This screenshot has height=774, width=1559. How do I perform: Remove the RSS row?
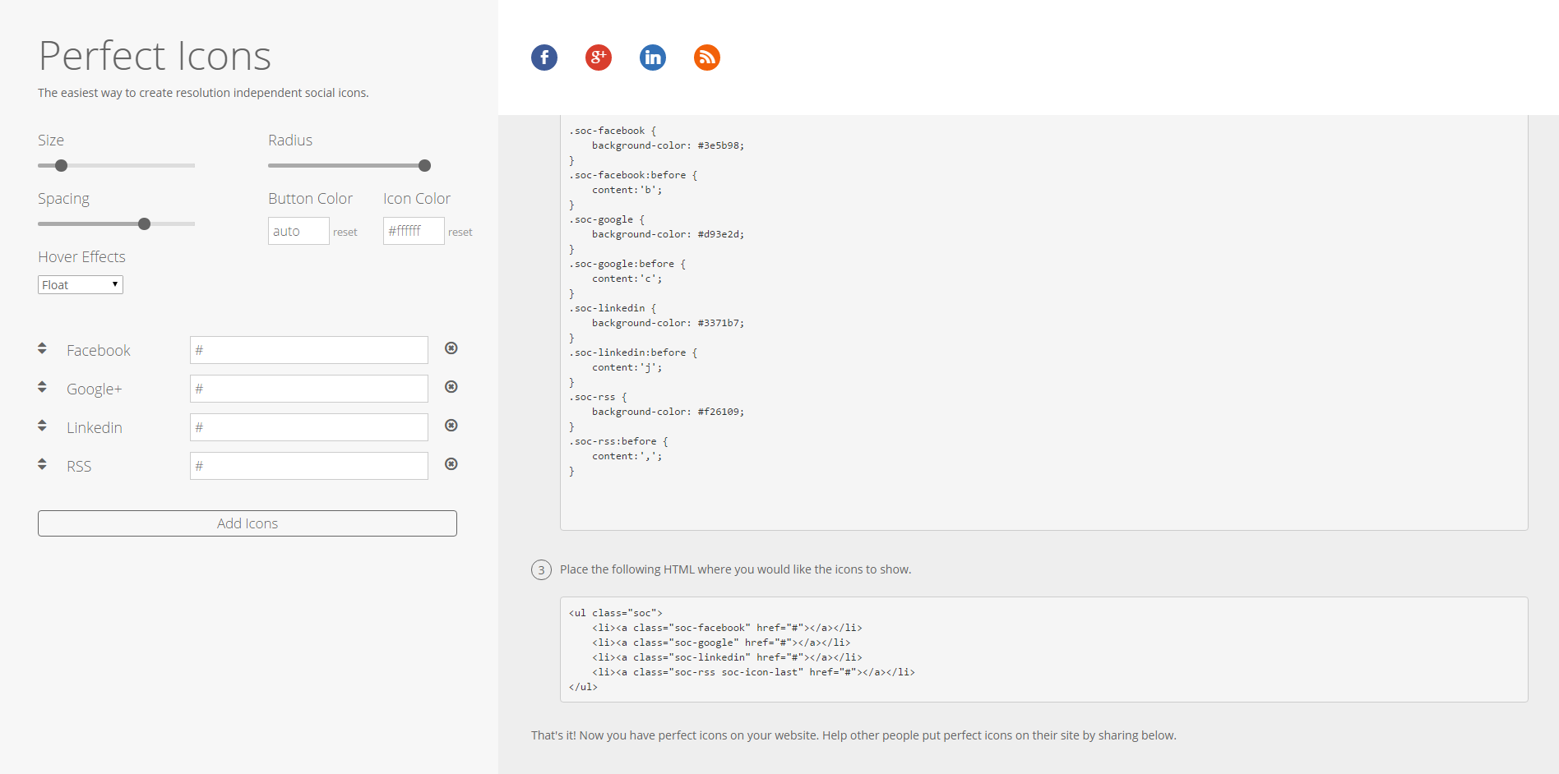pyautogui.click(x=451, y=464)
